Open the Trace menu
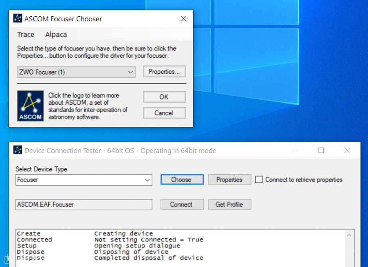 [26, 34]
